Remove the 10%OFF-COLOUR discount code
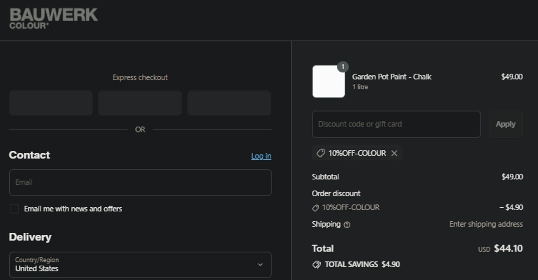The width and height of the screenshot is (538, 280). point(394,153)
